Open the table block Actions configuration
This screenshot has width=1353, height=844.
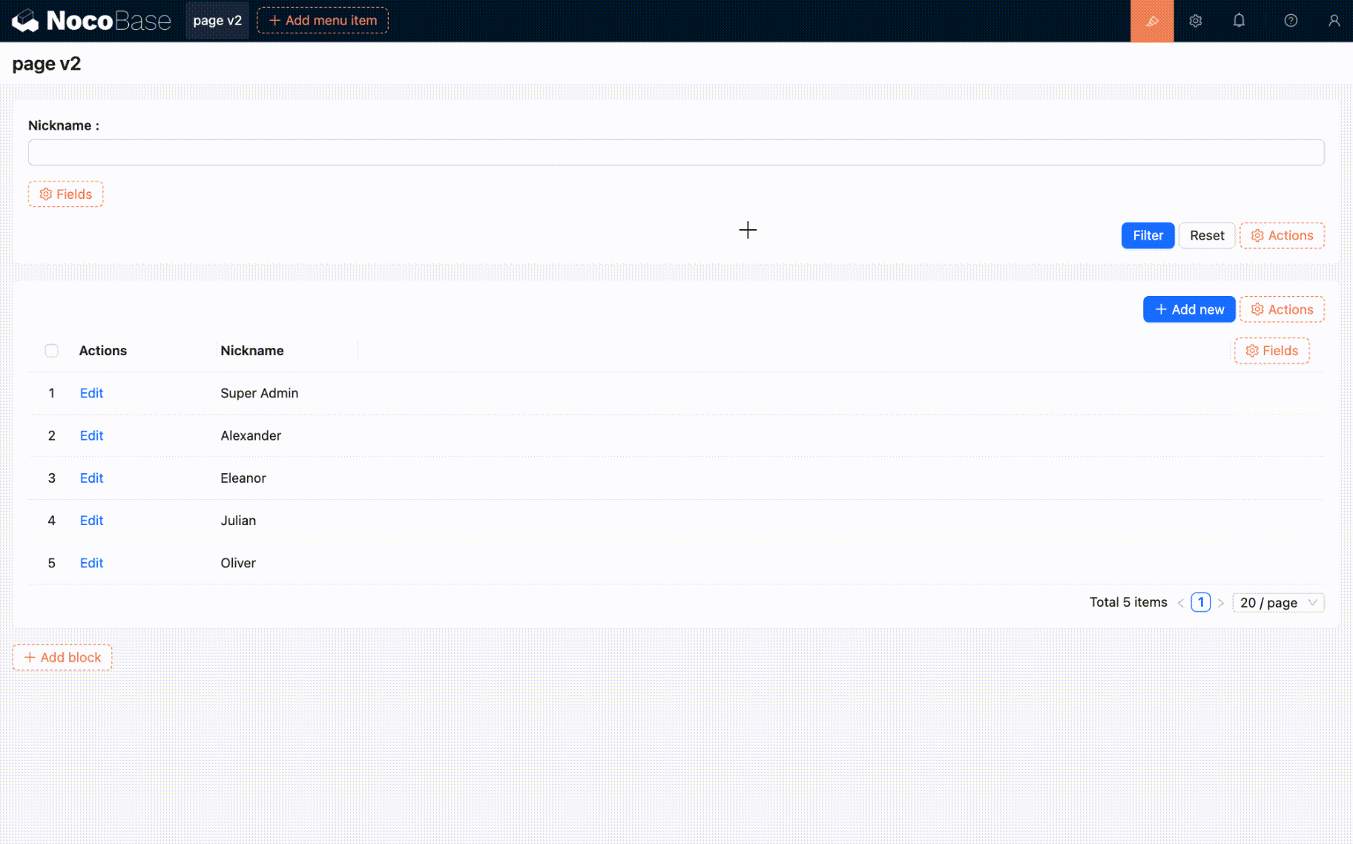pos(1281,309)
